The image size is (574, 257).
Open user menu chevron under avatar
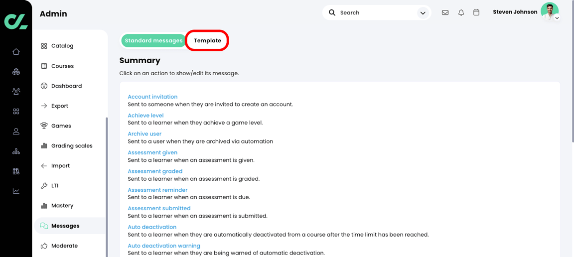click(x=557, y=17)
